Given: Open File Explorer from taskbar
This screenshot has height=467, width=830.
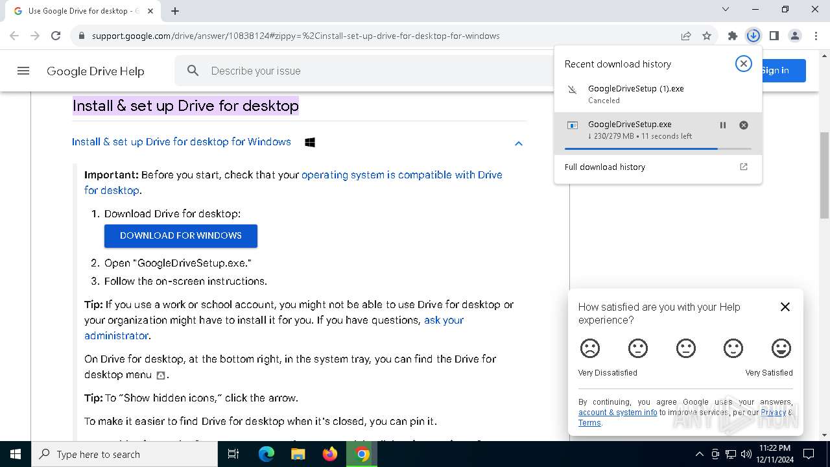Looking at the screenshot, I should point(298,454).
